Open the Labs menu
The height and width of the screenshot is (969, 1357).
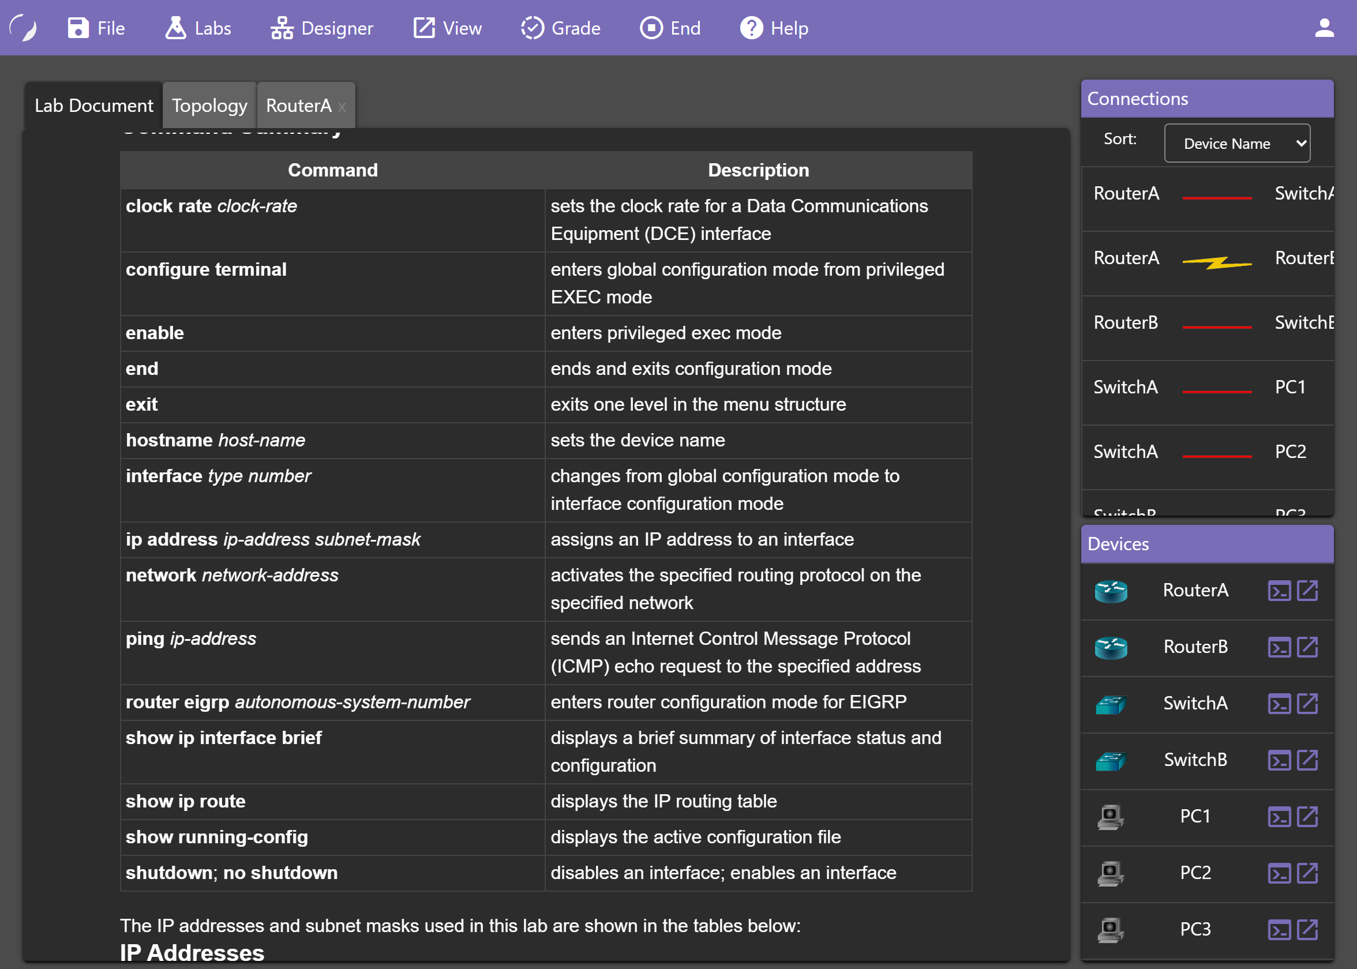(x=198, y=28)
